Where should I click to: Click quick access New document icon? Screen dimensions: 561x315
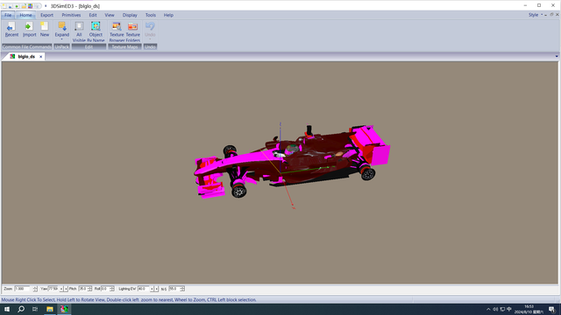tap(4, 6)
